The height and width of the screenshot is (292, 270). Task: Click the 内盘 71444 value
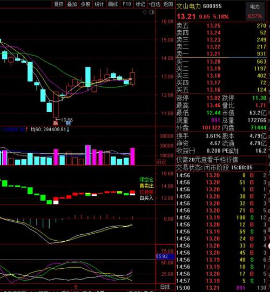tap(259, 128)
